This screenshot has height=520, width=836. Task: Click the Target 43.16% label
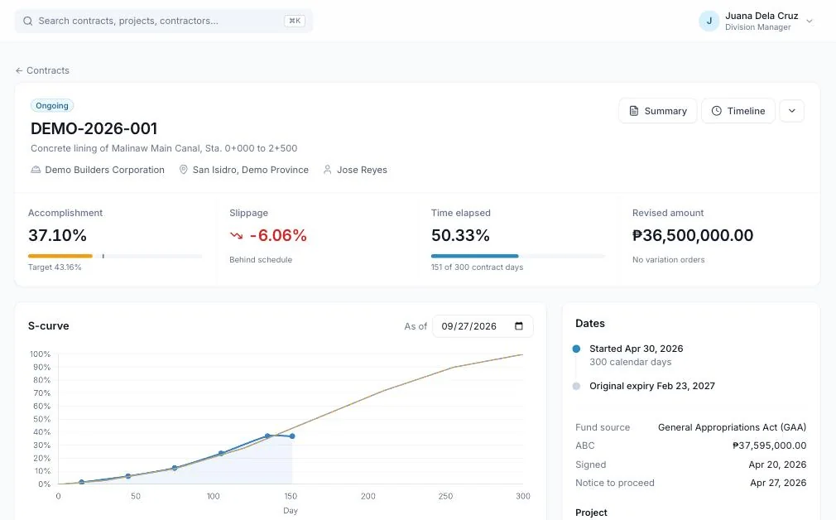55,267
